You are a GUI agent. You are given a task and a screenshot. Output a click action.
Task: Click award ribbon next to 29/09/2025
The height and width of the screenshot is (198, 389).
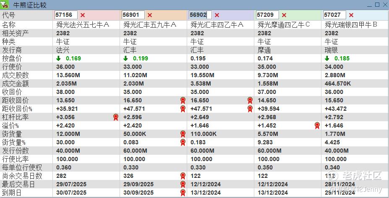coord(183,184)
